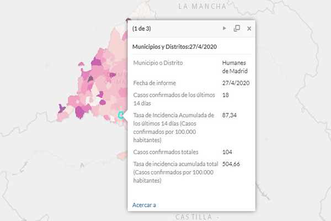Click the CASTILLA map label at bottom
This screenshot has height=221, width=331.
point(194,217)
